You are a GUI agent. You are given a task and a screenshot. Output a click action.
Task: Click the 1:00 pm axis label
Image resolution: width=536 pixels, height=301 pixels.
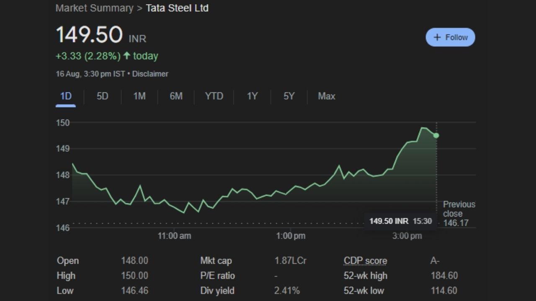click(291, 236)
